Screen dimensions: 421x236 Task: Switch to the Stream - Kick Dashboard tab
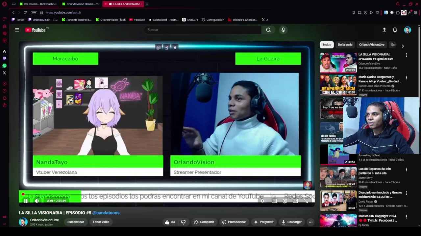(39, 4)
